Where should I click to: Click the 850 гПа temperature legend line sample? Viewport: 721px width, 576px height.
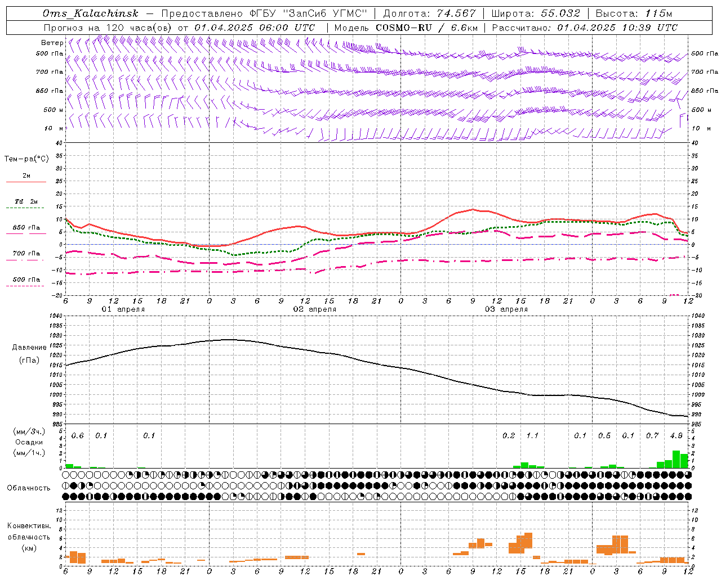pos(26,233)
